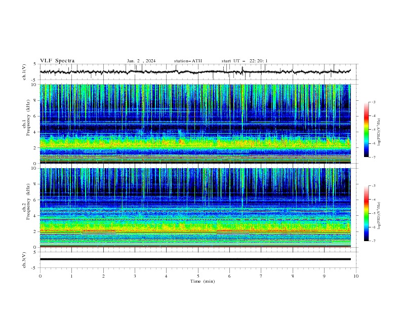Screen dimensions: 401x310
Task: Click the ch.1 color scale bar
Action: [366, 130]
